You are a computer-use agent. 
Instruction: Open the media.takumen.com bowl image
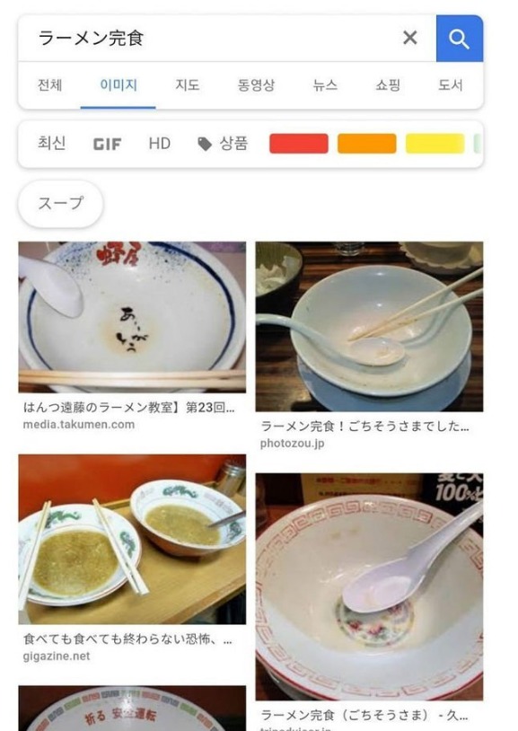pyautogui.click(x=132, y=317)
